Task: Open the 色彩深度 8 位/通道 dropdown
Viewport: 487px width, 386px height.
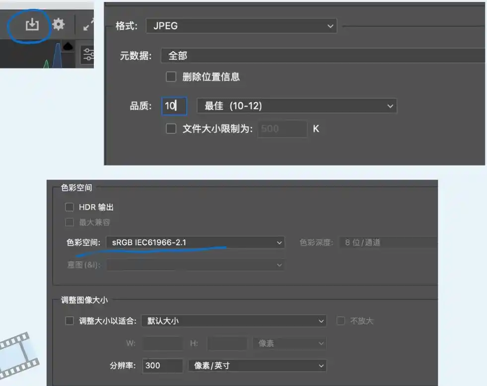Action: pyautogui.click(x=388, y=242)
